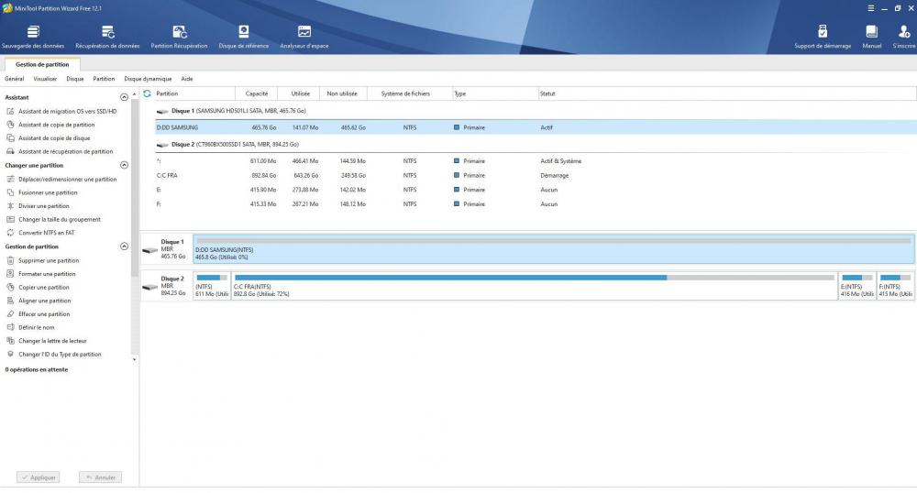The width and height of the screenshot is (917, 493).
Task: Open Analyseur d'espace
Action: pos(304,37)
